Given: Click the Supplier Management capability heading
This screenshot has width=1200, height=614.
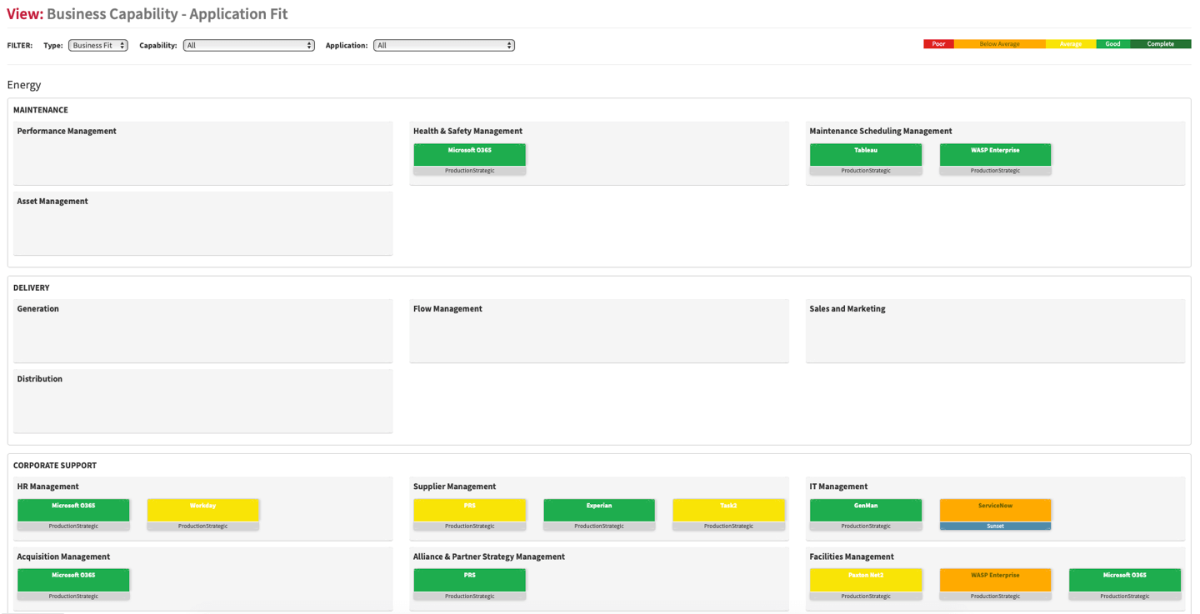Looking at the screenshot, I should 454,487.
